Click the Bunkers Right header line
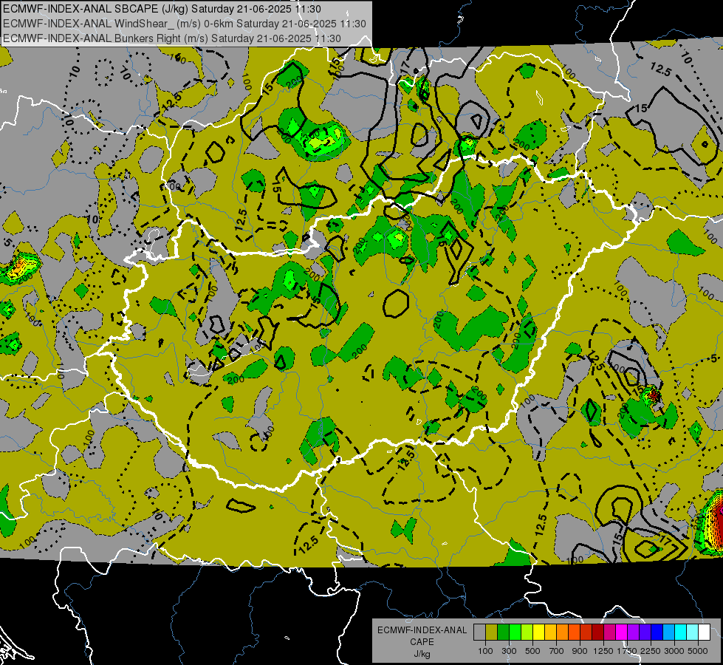723x665 pixels. 172,38
